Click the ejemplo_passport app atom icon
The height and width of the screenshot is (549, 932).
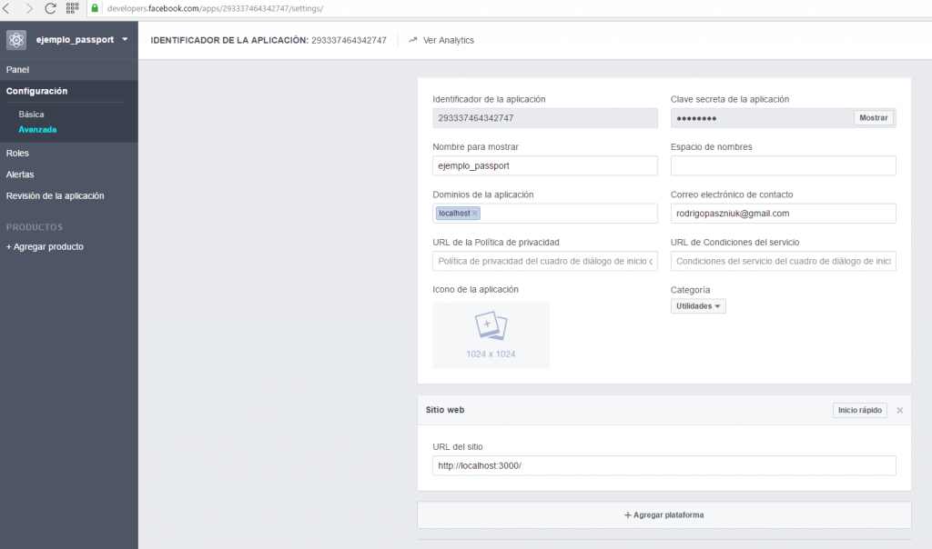[x=15, y=40]
